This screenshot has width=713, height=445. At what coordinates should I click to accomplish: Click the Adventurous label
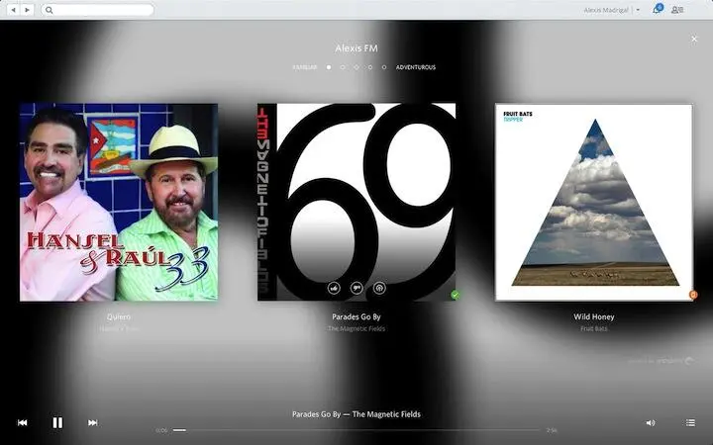416,67
